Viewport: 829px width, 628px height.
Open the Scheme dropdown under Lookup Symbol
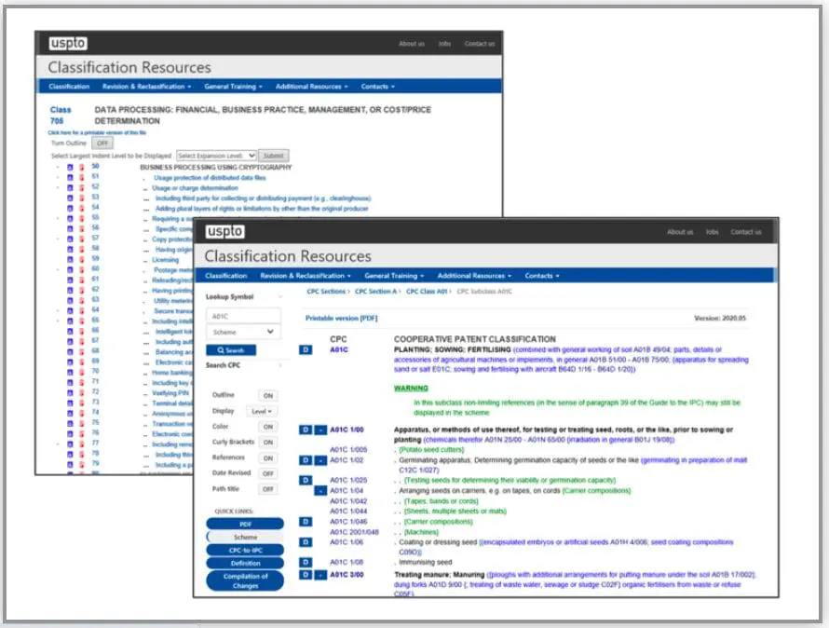[x=243, y=333]
